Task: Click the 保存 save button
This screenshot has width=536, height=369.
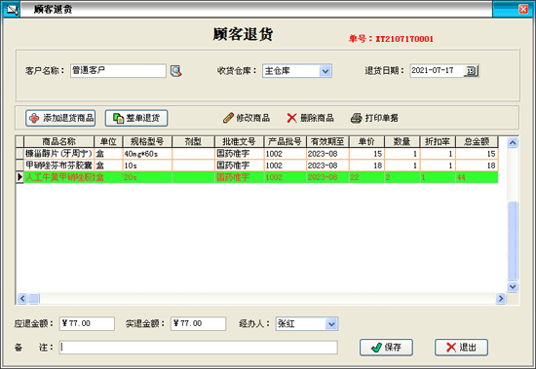Action: coord(386,348)
